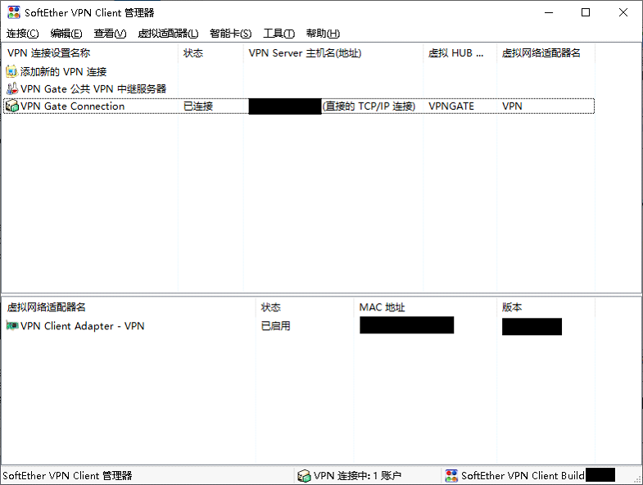Sort by 版本 column header

click(546, 307)
